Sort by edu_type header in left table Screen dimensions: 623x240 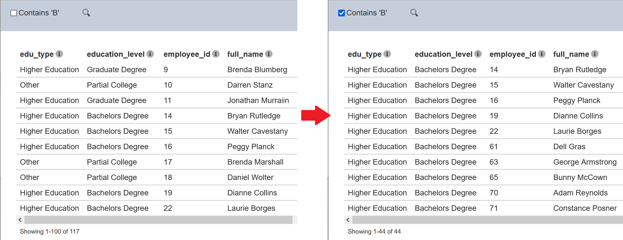37,54
